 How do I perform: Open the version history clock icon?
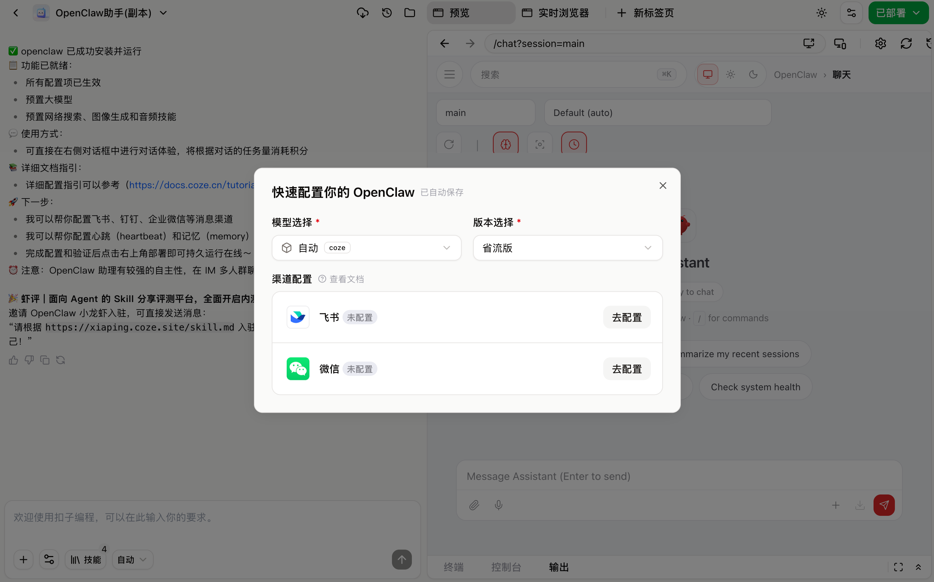[x=387, y=13]
